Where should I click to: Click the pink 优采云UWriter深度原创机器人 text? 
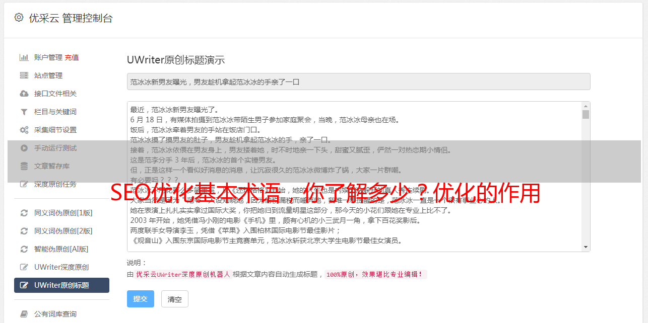[x=183, y=275]
